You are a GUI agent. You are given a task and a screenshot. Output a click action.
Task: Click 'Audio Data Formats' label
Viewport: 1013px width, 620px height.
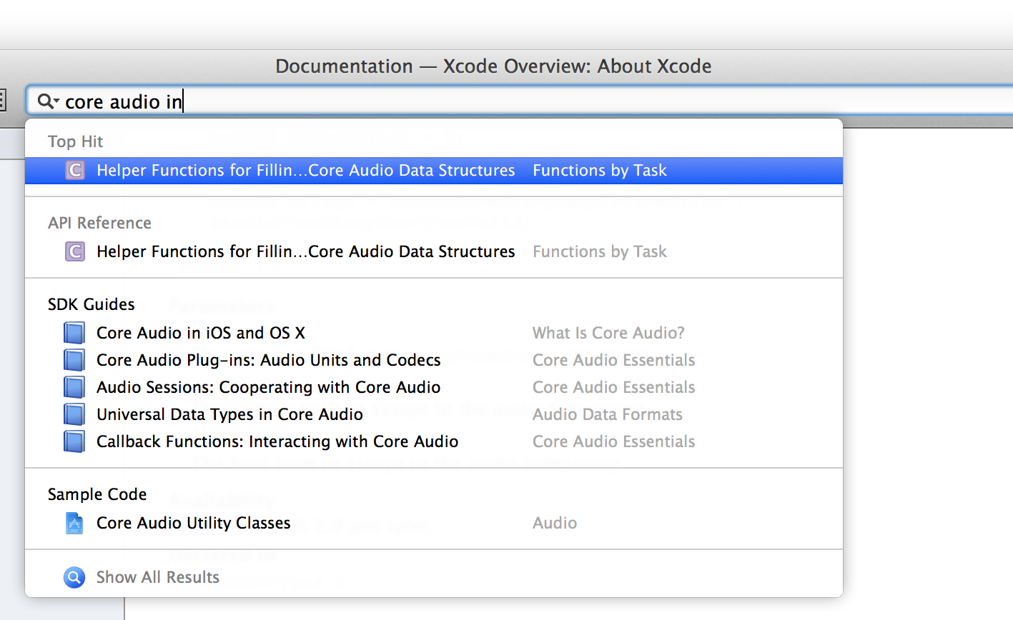[608, 414]
